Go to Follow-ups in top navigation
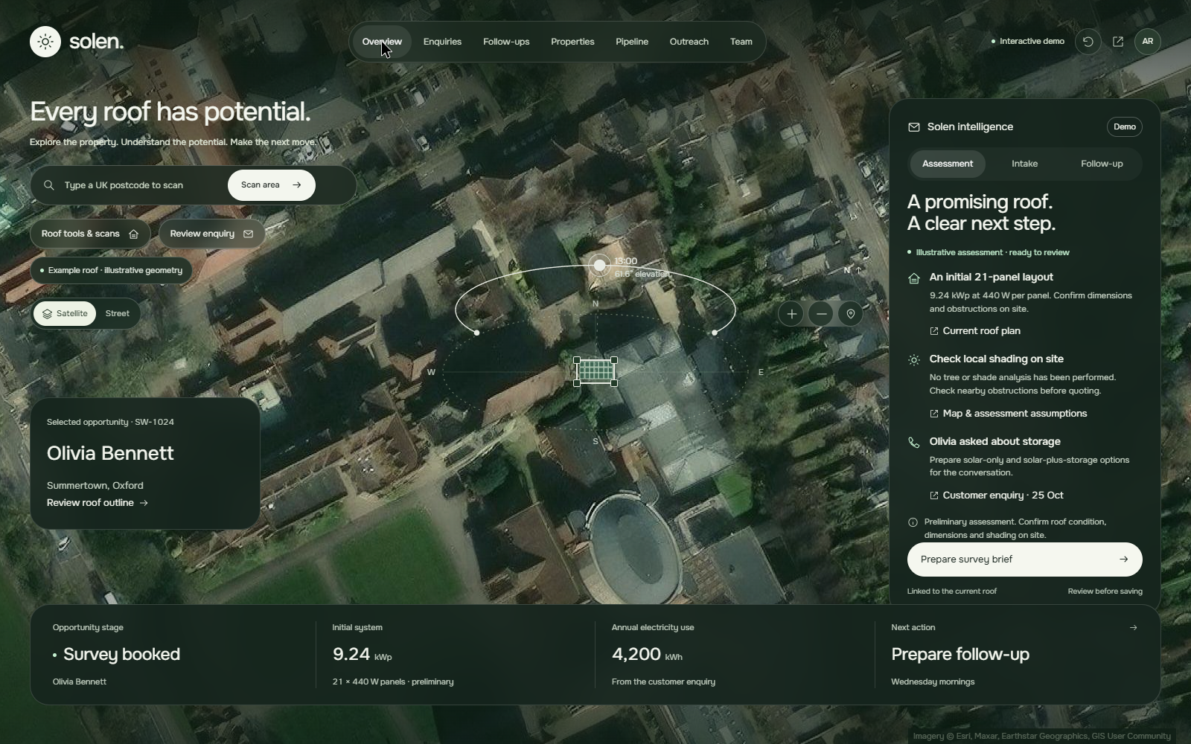 (506, 42)
